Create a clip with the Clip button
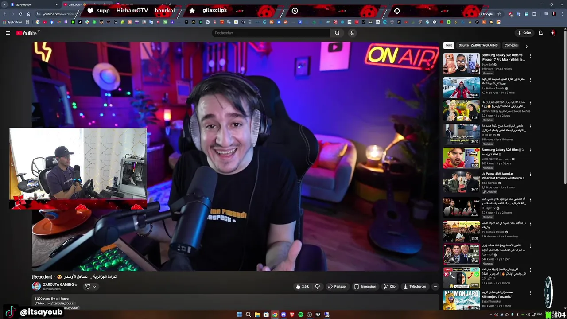Viewport: 567px width, 319px height. click(389, 287)
